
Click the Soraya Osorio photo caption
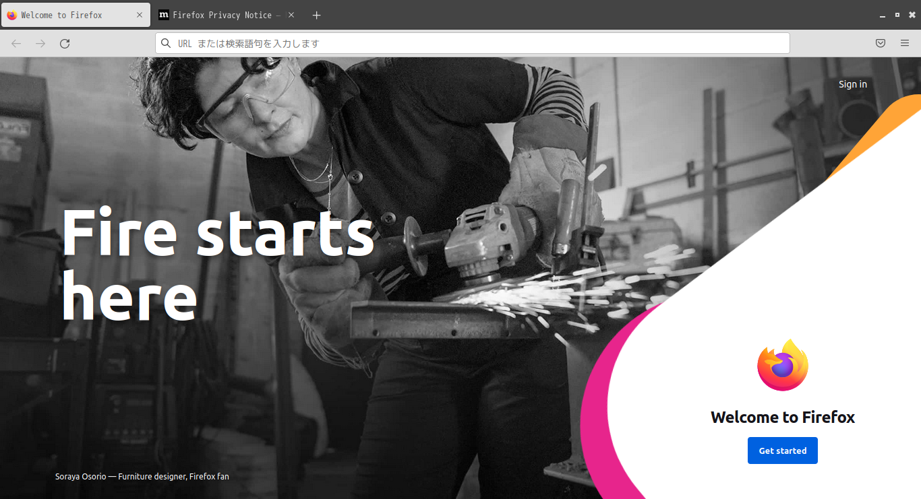point(142,476)
